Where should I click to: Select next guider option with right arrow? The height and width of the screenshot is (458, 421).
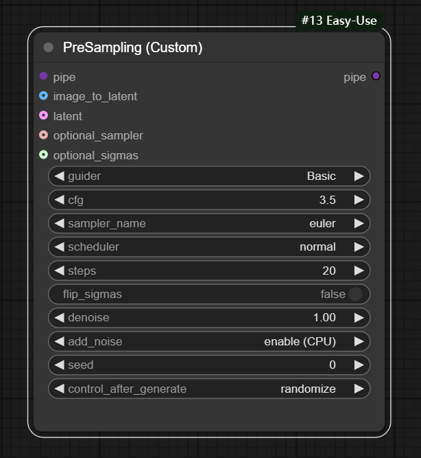click(359, 176)
